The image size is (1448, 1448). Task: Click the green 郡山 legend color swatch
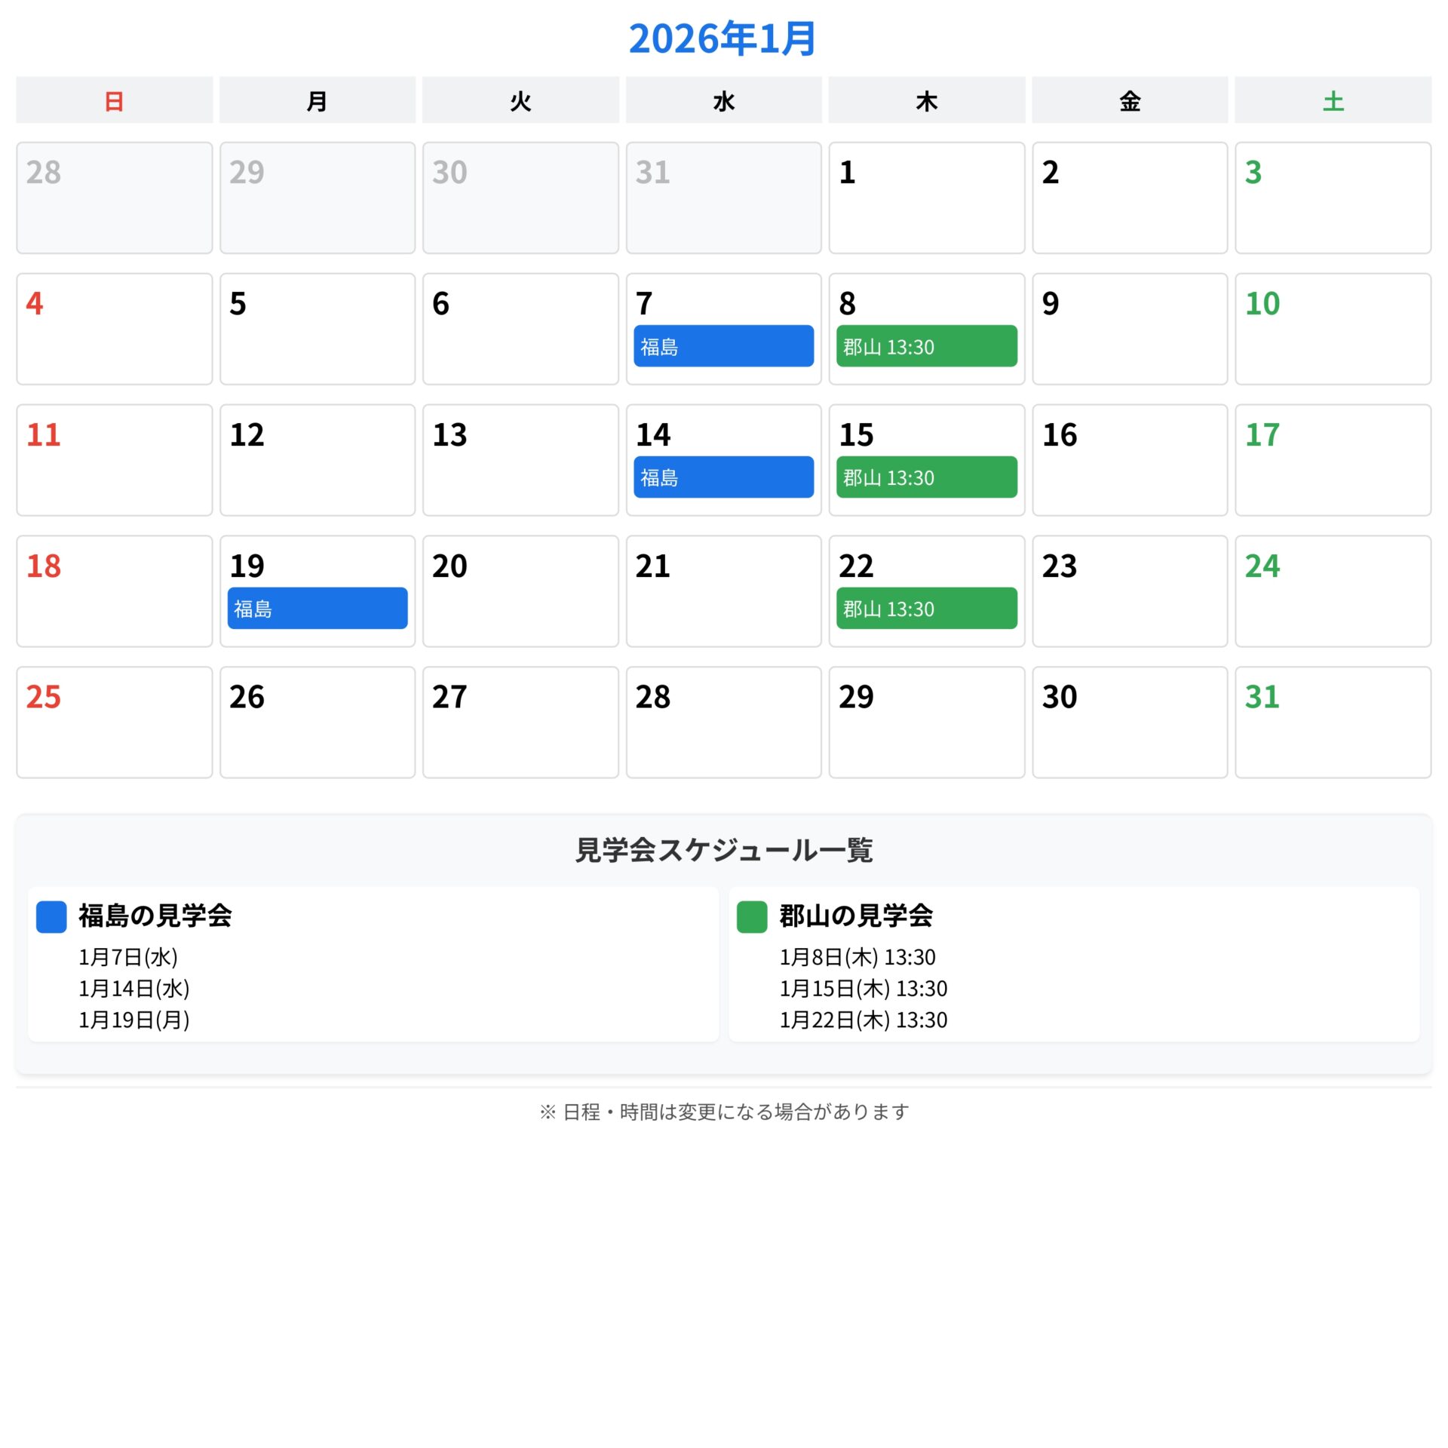751,916
